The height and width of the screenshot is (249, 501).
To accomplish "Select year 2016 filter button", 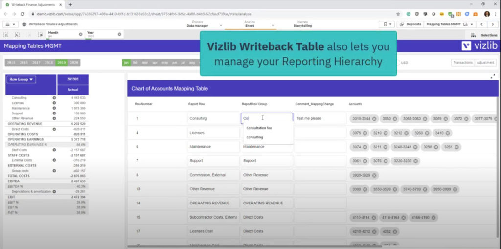I will (23, 63).
